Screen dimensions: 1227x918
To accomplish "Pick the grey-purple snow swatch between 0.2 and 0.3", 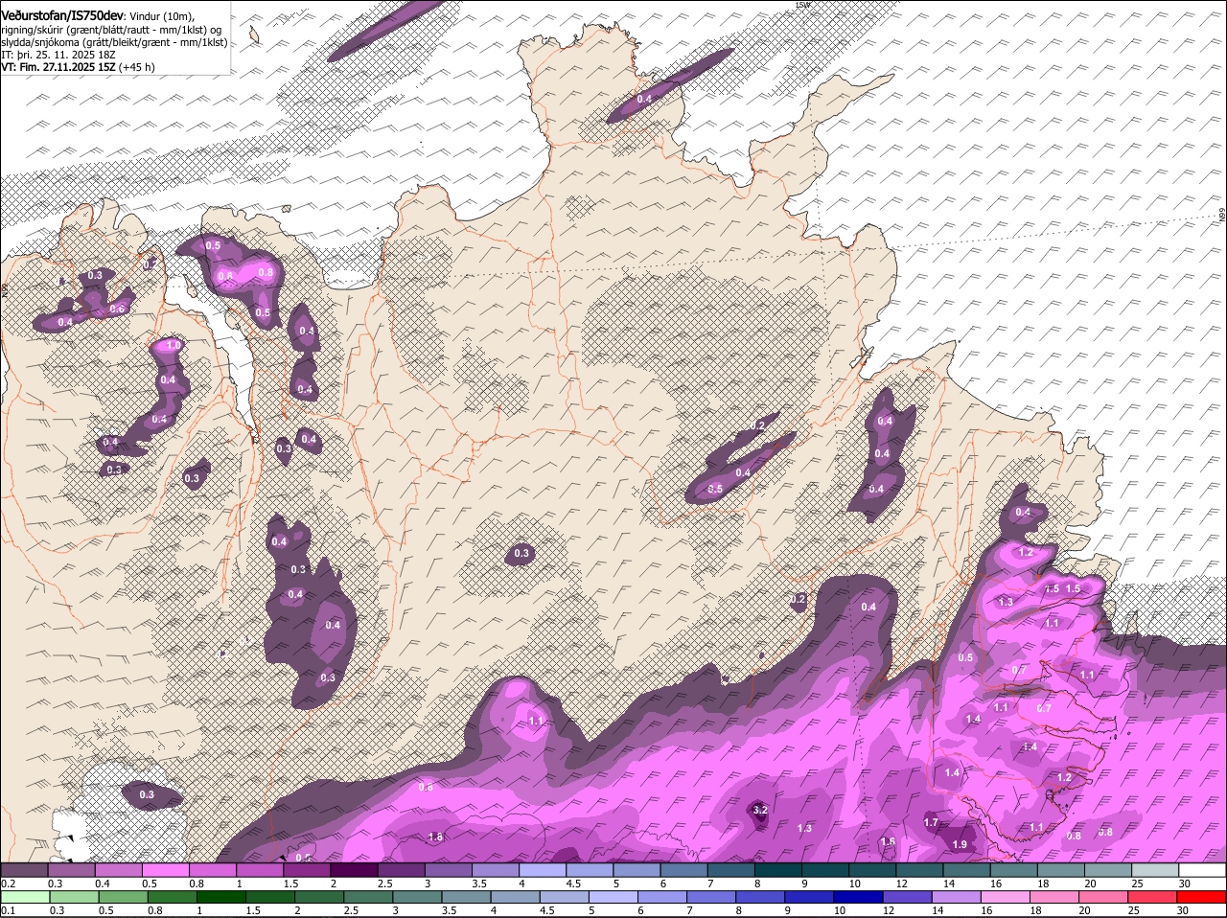I will pyautogui.click(x=24, y=870).
